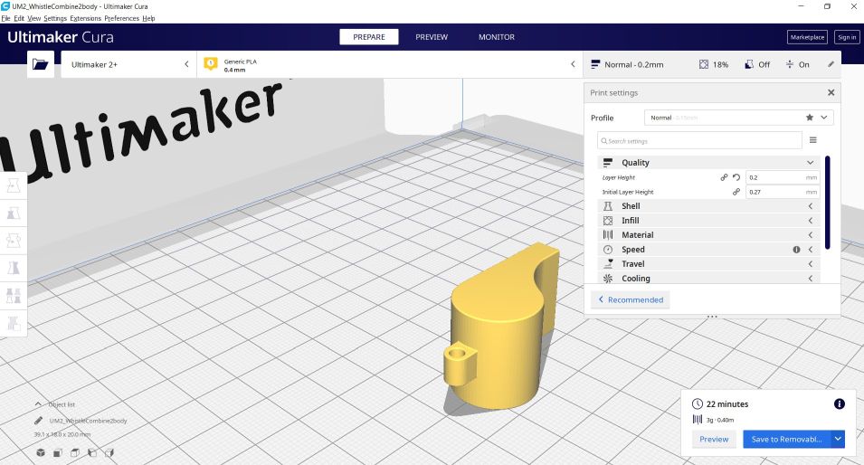The height and width of the screenshot is (465, 864).
Task: Select the Scale tool in left toolbar
Action: [14, 214]
